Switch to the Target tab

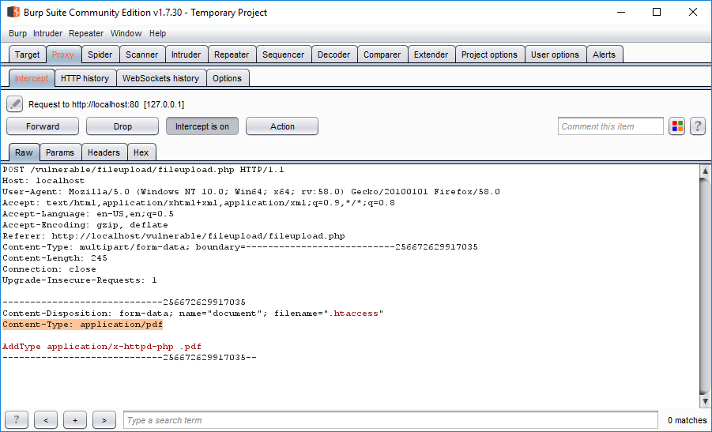pos(27,54)
